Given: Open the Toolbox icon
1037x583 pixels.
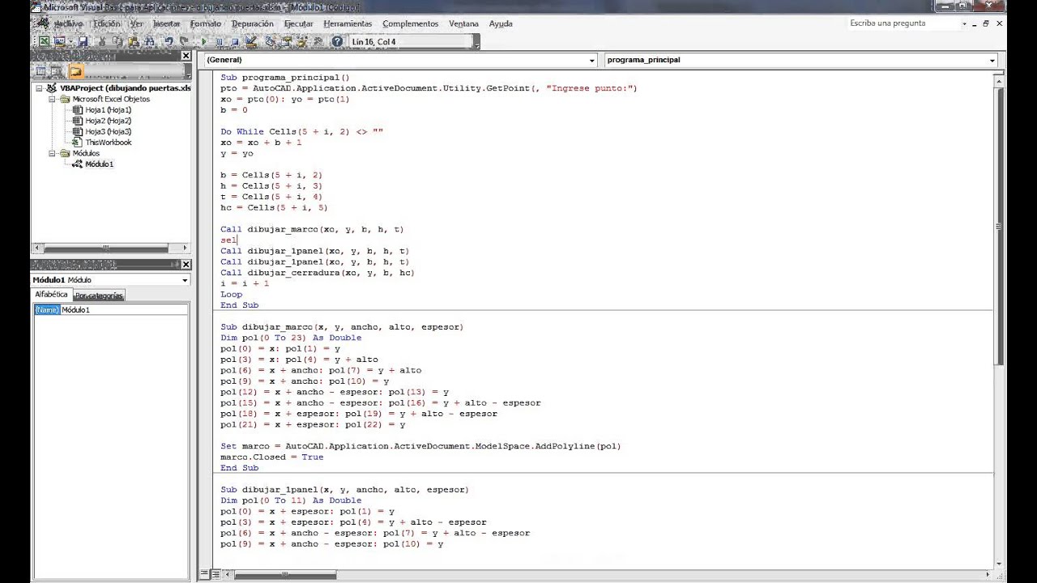Looking at the screenshot, I should click(x=318, y=41).
